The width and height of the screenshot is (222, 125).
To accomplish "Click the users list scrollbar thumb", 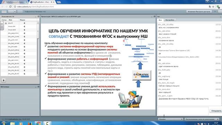I will click(38, 32).
